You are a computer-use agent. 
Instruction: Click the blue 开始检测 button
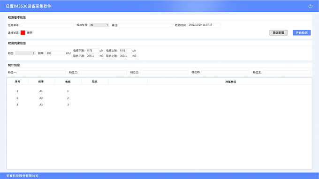point(302,33)
